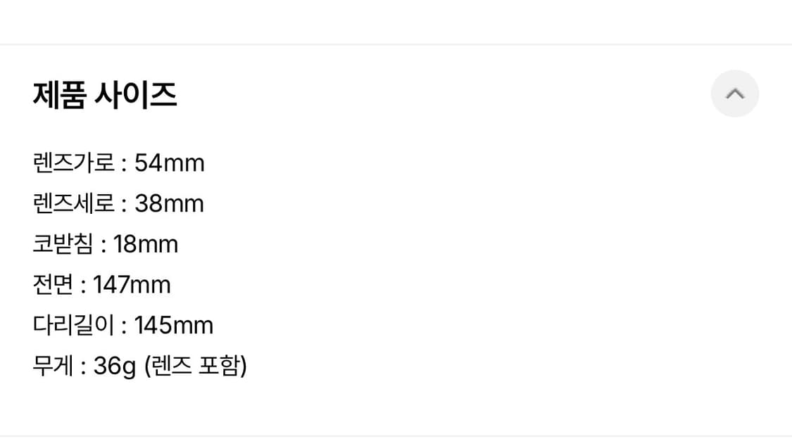The width and height of the screenshot is (792, 446).
Task: Select the 코받침 : 18mm line
Action: pos(105,244)
